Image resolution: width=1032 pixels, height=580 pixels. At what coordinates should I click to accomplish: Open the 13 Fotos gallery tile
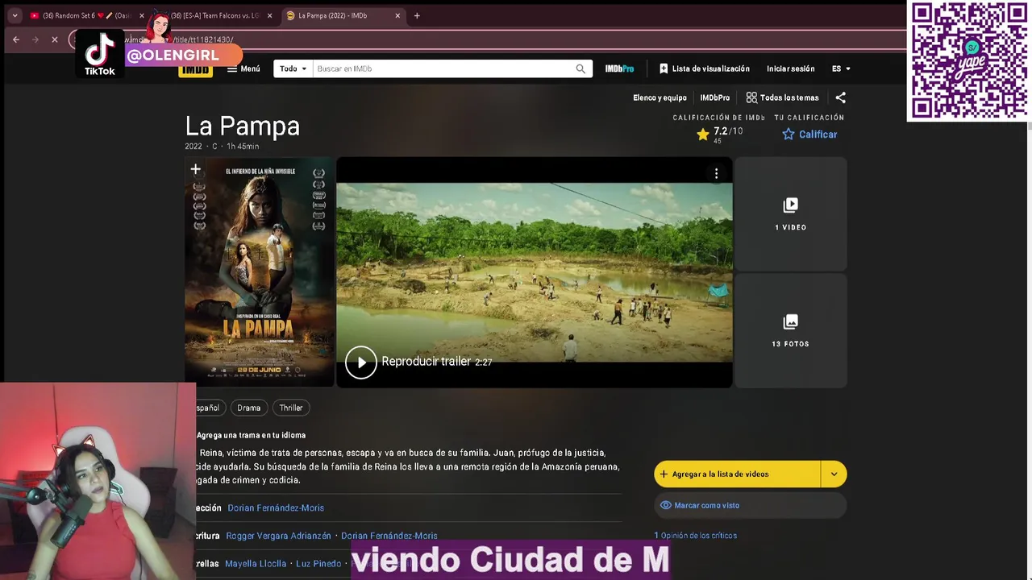[791, 330]
